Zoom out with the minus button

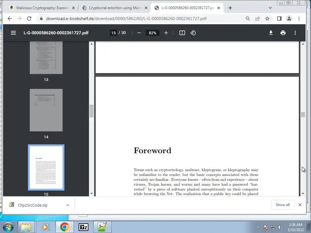pos(139,33)
